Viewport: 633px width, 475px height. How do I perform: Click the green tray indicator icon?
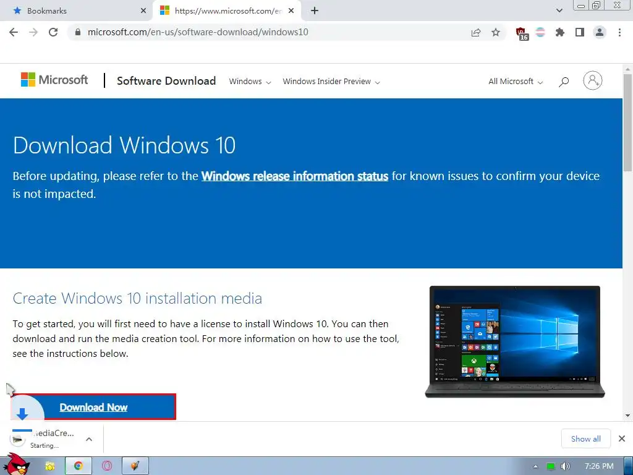tap(551, 466)
